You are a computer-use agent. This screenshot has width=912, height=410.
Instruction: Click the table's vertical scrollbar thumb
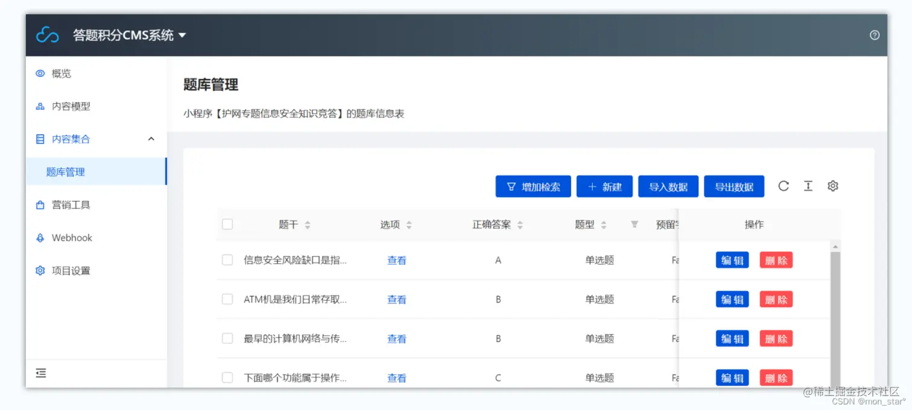pos(835,319)
